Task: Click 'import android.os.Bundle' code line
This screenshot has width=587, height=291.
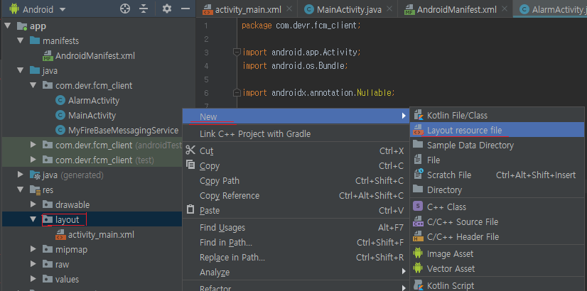Action: pos(296,66)
